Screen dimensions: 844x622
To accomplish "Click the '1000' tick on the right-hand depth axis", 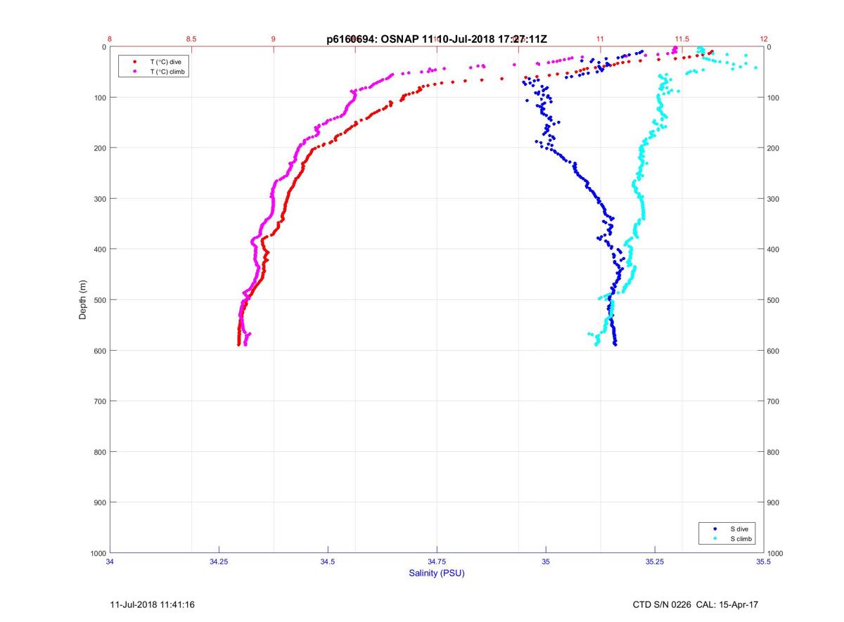I will [x=776, y=553].
